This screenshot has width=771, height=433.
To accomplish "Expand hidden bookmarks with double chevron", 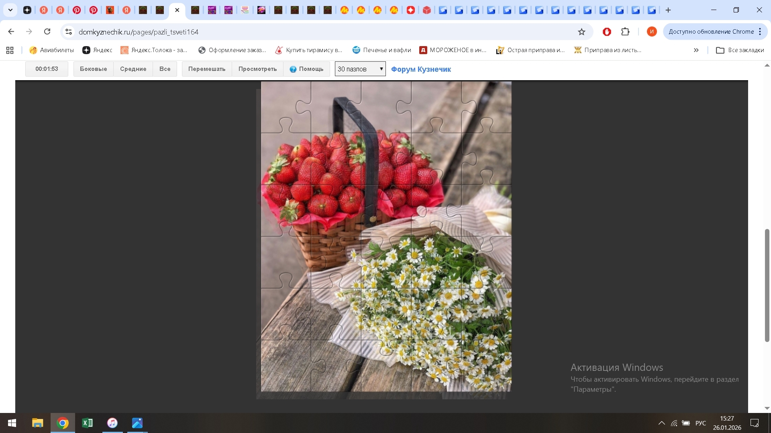I will coord(696,50).
